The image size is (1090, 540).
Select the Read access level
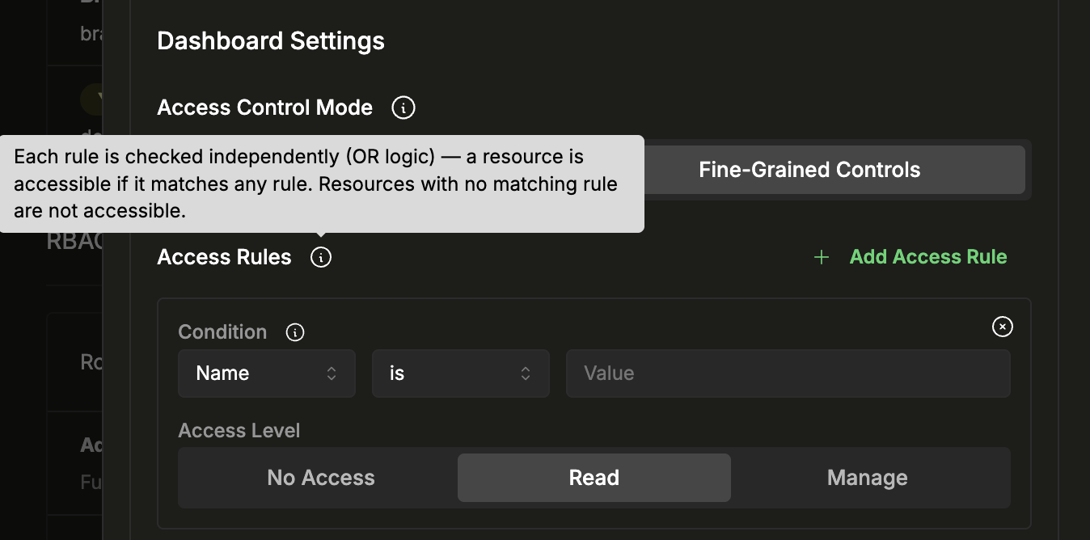pos(594,478)
